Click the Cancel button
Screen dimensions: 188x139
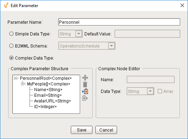pyautogui.click(x=106, y=130)
